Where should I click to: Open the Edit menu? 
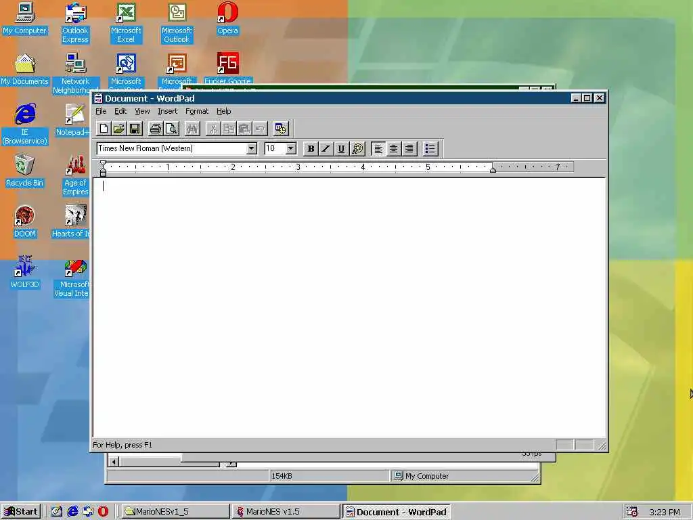coord(120,112)
